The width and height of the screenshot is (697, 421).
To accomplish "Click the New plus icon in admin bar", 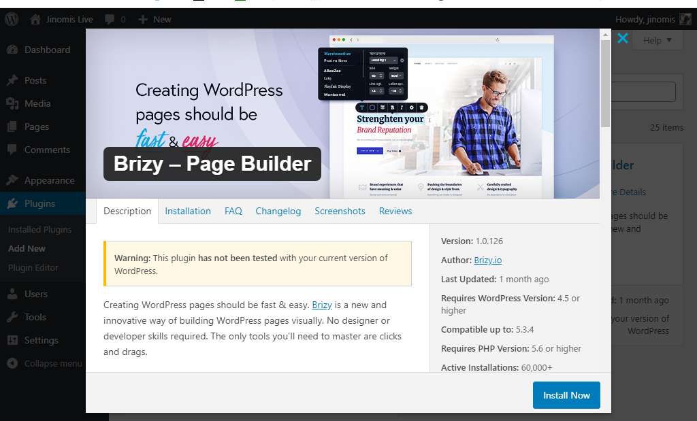I will pyautogui.click(x=143, y=19).
